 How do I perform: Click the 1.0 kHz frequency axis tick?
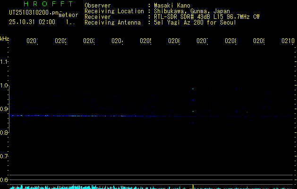(4, 86)
